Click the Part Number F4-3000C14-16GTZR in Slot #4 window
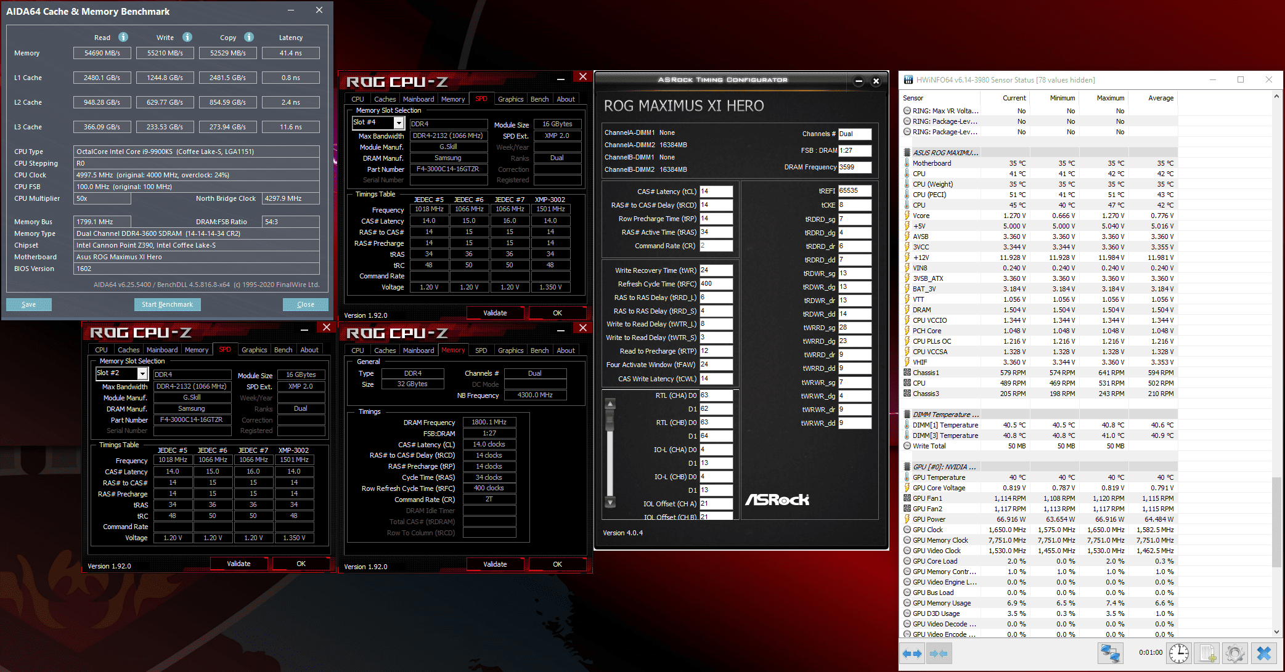The image size is (1285, 672). [x=448, y=169]
